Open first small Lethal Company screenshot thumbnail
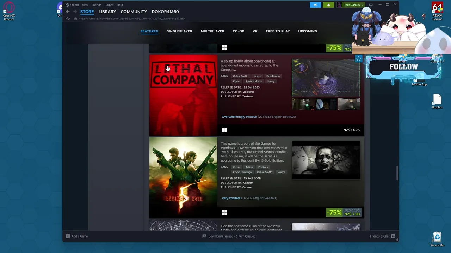 coord(303,104)
